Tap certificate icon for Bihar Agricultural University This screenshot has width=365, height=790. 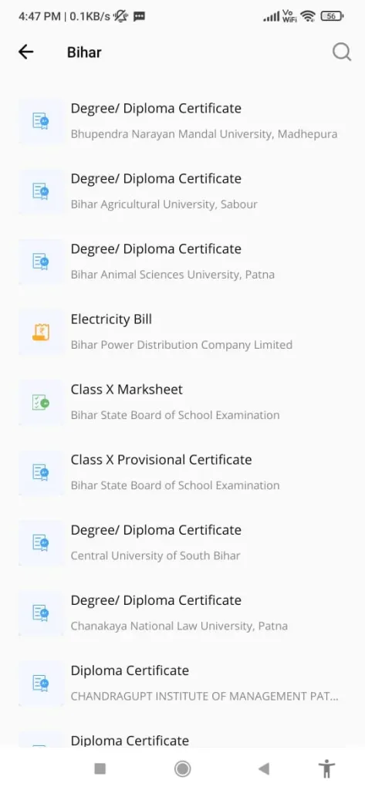tap(41, 191)
